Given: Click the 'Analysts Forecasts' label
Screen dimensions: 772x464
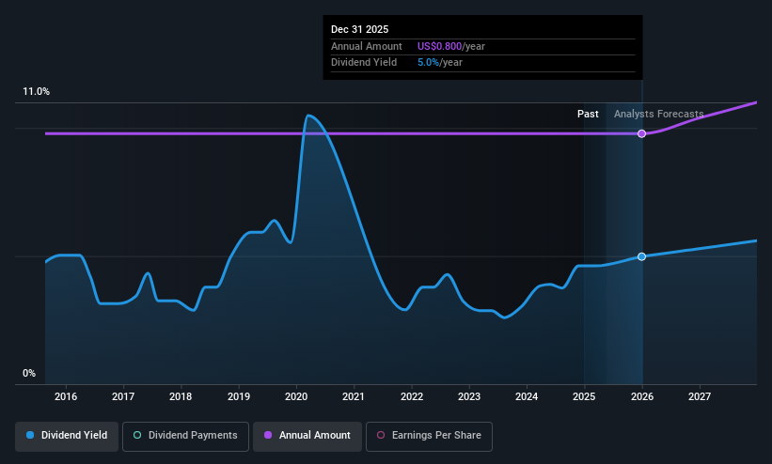Looking at the screenshot, I should [x=659, y=115].
